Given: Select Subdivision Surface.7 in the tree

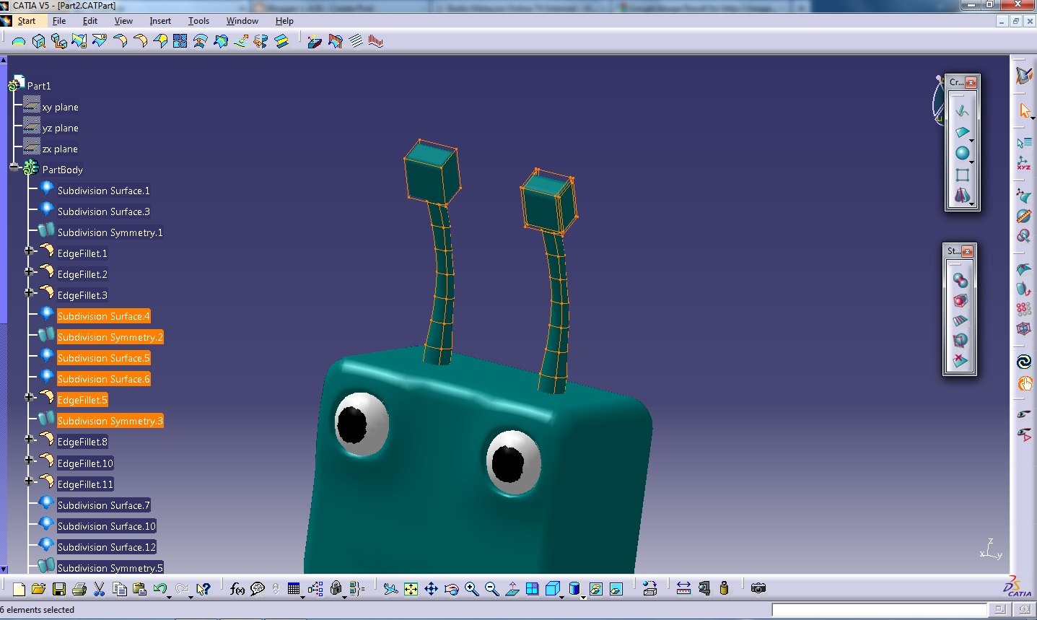Looking at the screenshot, I should (103, 505).
